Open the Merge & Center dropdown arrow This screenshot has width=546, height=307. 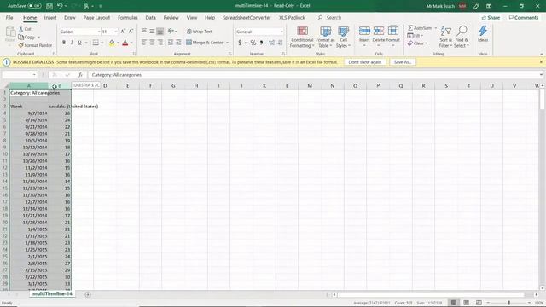(x=228, y=43)
